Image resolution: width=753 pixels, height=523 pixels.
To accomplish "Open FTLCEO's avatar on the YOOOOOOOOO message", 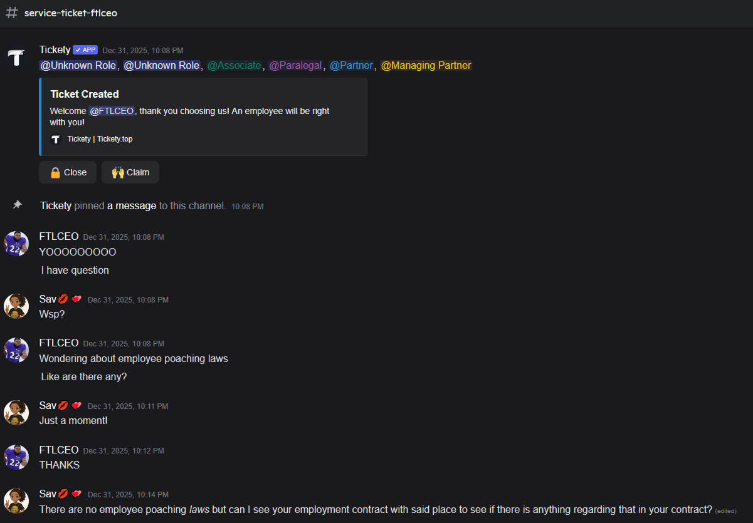I will pos(16,243).
